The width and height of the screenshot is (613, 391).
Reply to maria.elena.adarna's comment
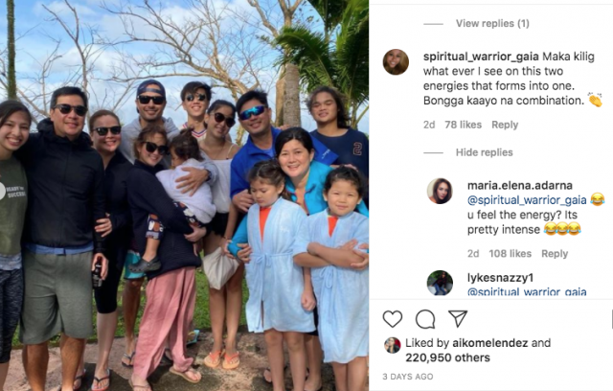coord(555,254)
